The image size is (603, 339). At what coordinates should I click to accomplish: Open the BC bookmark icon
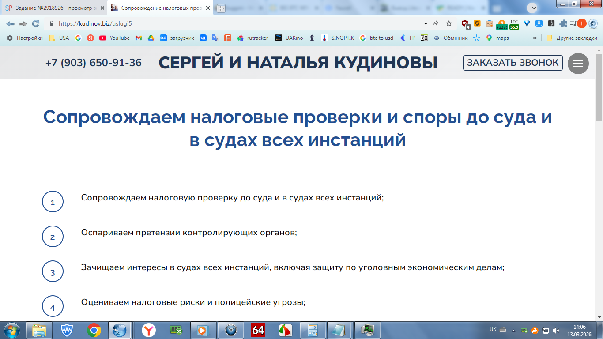424,38
